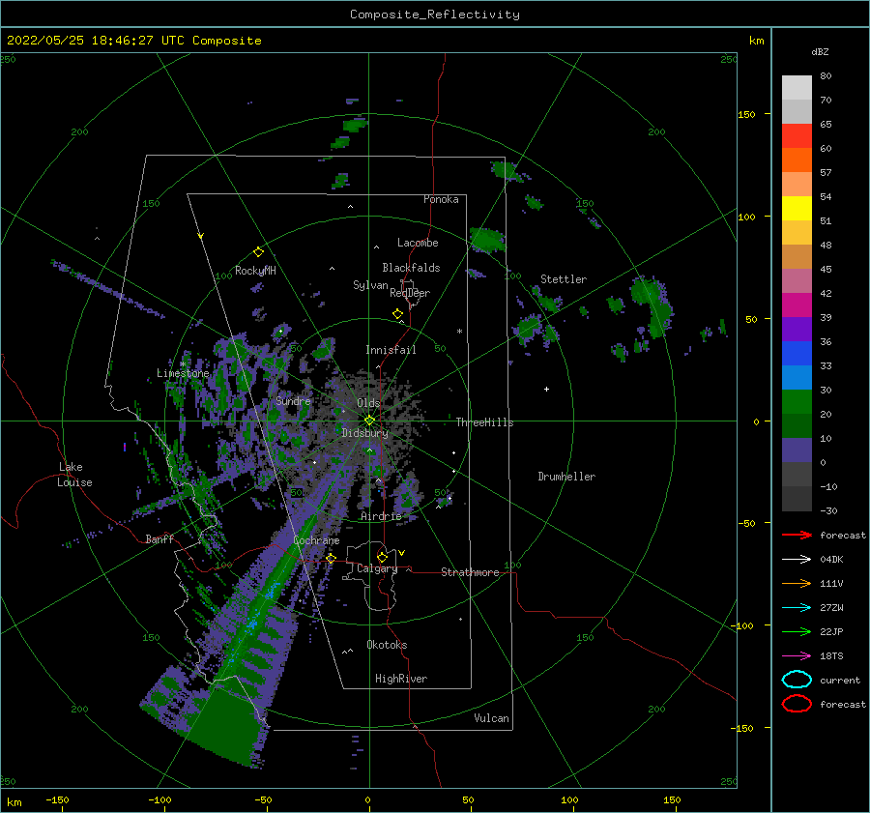Click the light blue 33-30 dBZ swatch

pyautogui.click(x=797, y=378)
